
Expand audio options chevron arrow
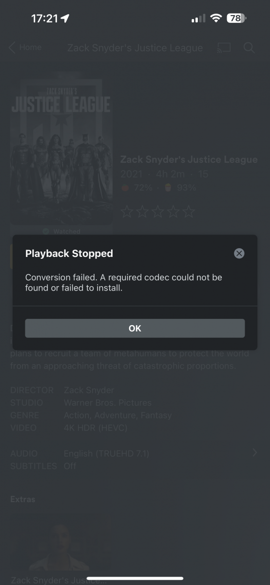coord(254,453)
